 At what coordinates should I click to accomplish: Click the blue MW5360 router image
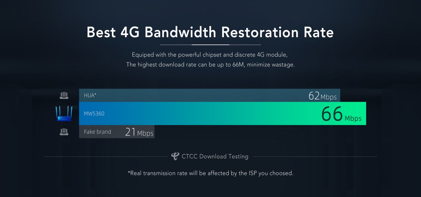point(64,113)
